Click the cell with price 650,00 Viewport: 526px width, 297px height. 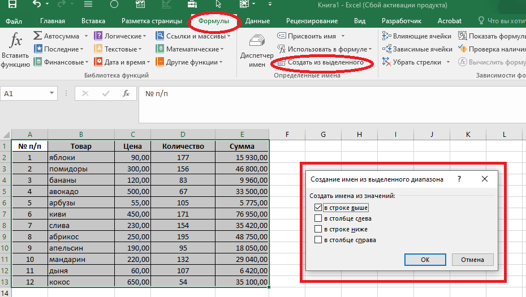coord(132,282)
